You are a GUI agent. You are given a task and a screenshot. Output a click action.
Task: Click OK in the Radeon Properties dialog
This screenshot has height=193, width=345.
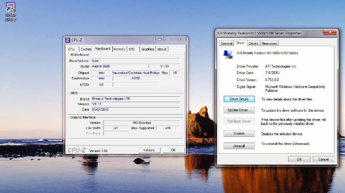point(299,159)
